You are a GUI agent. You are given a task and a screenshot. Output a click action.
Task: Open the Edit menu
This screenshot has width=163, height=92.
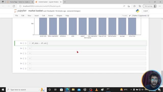(23, 16)
